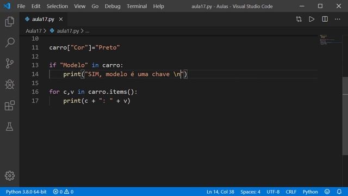Click line number 17 in gutter
348x196 pixels.
(35, 101)
